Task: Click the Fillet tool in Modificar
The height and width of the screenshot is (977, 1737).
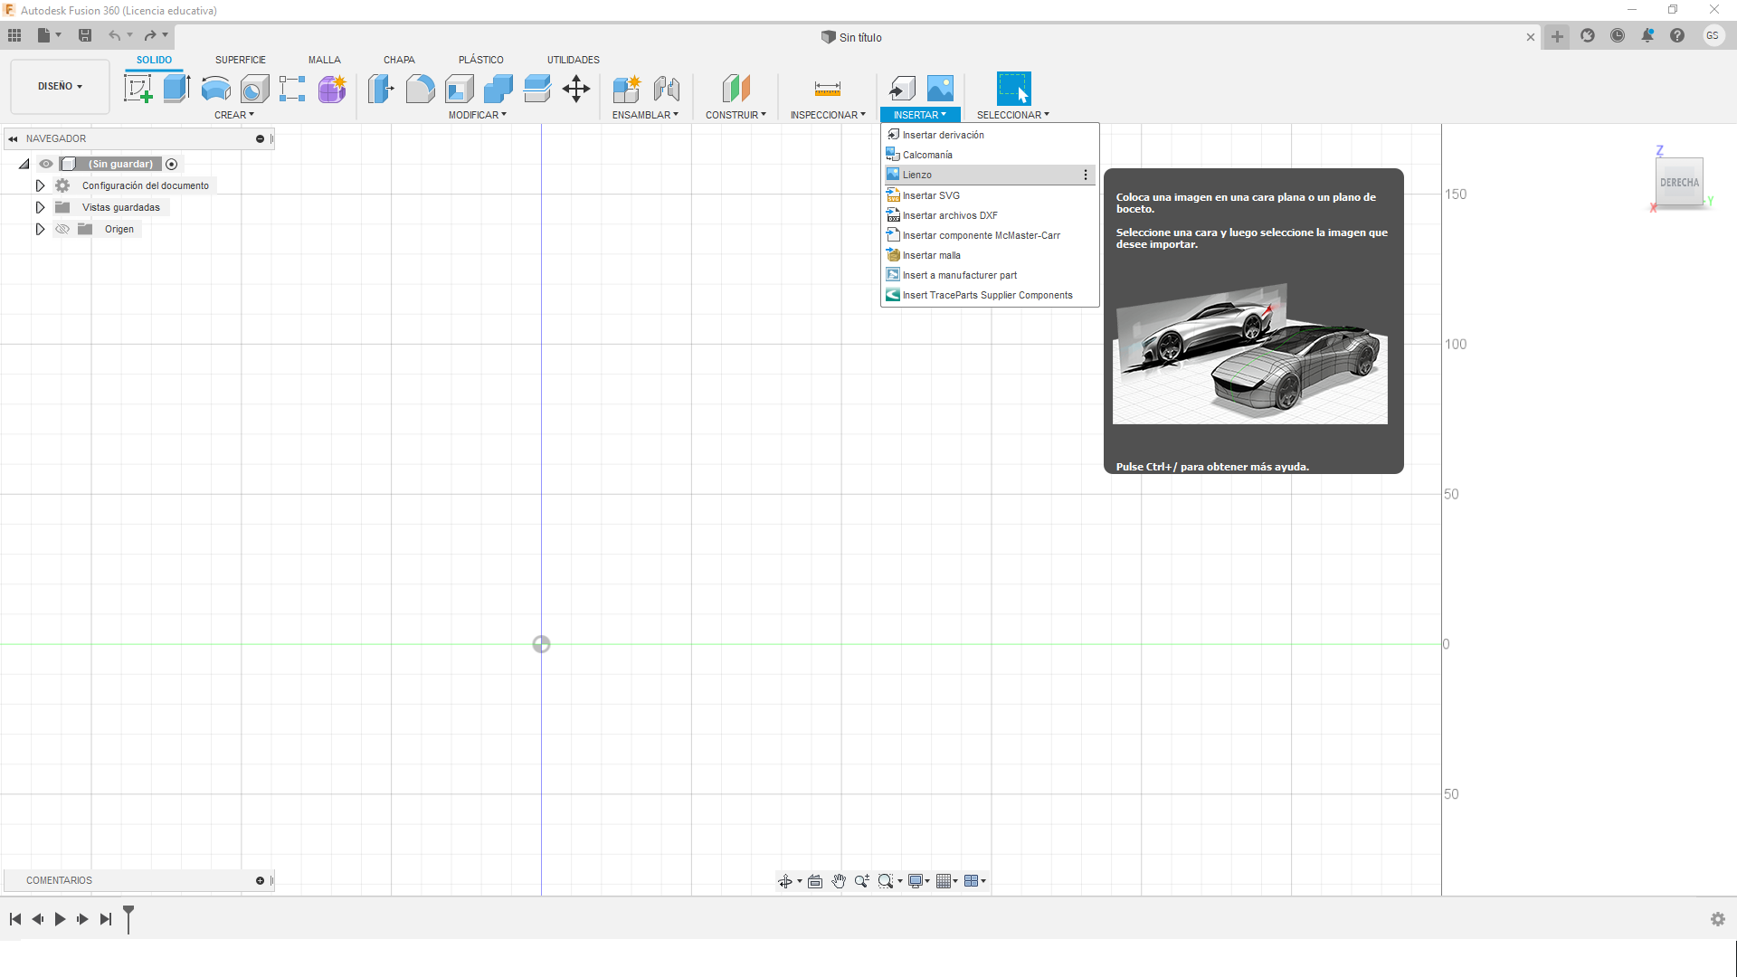Action: coord(420,89)
